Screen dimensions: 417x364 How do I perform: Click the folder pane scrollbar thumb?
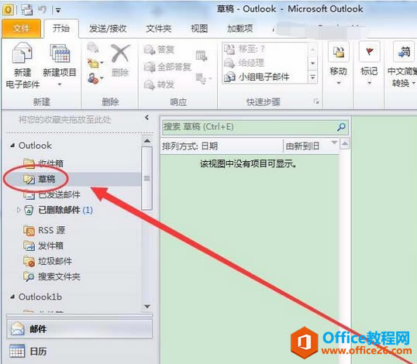point(146,178)
